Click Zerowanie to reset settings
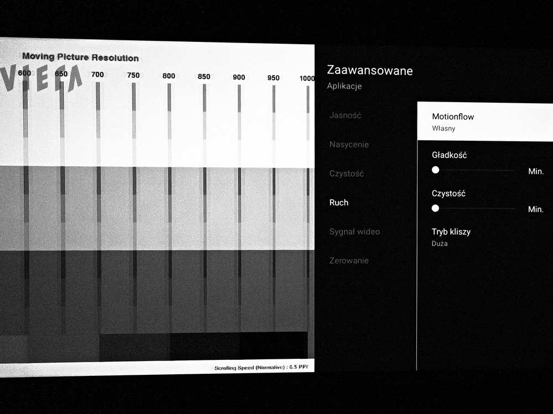The height and width of the screenshot is (414, 553). coord(348,261)
